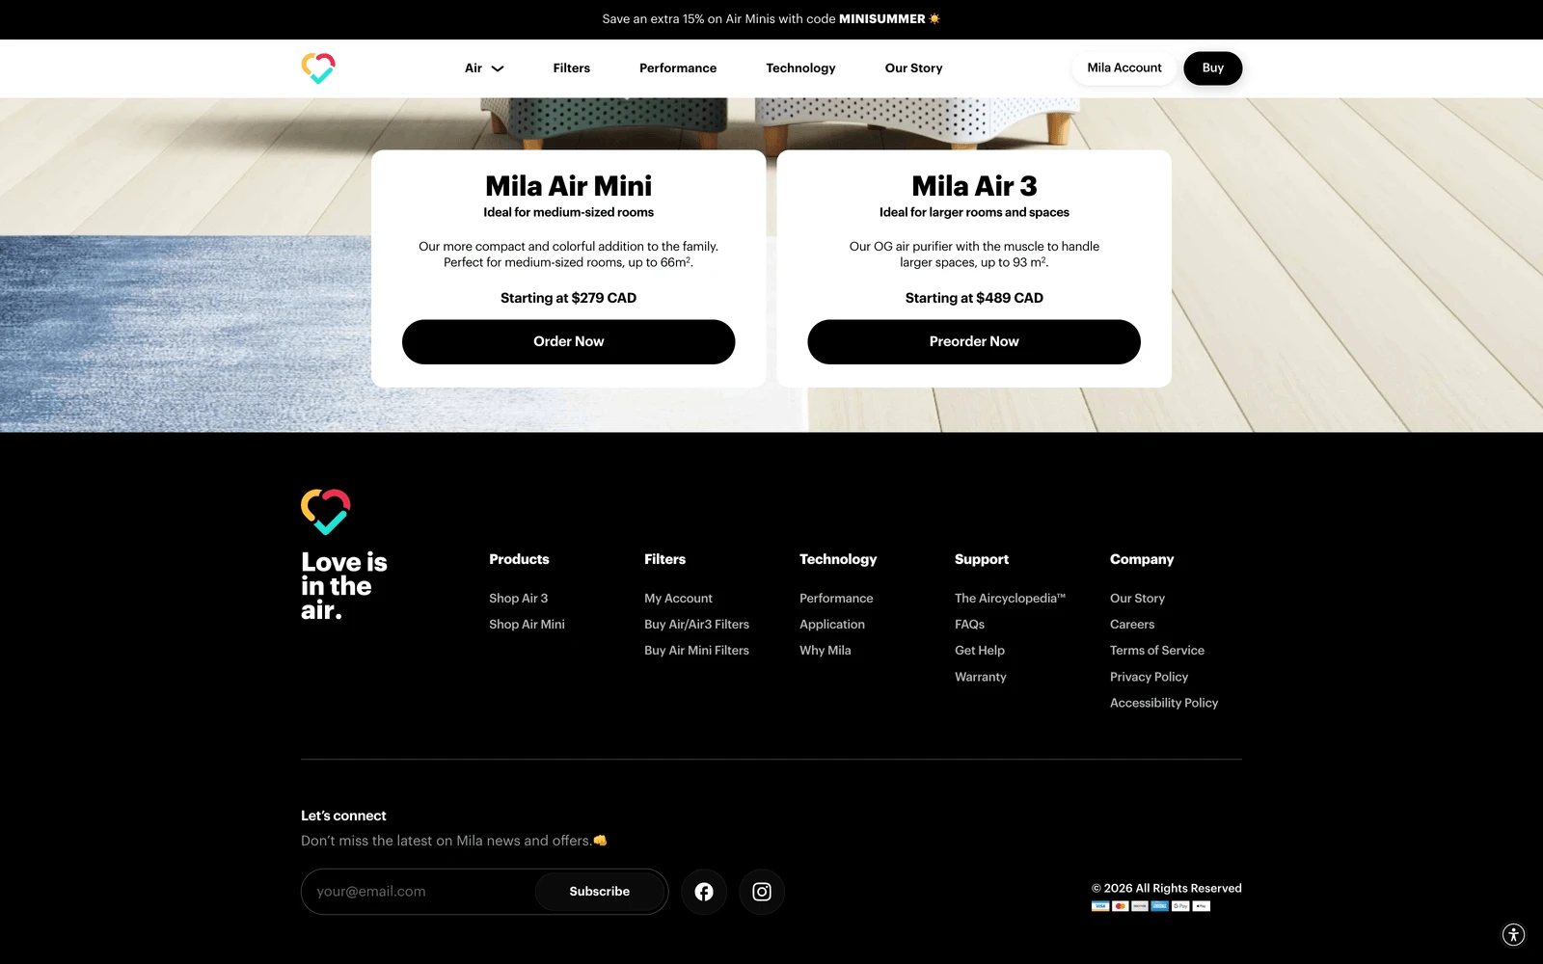
Task: Open the Why Mila footer link
Action: pos(826,651)
